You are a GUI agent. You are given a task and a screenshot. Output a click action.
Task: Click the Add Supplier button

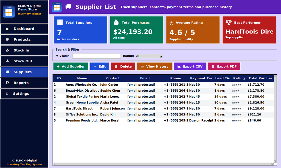tap(71, 66)
